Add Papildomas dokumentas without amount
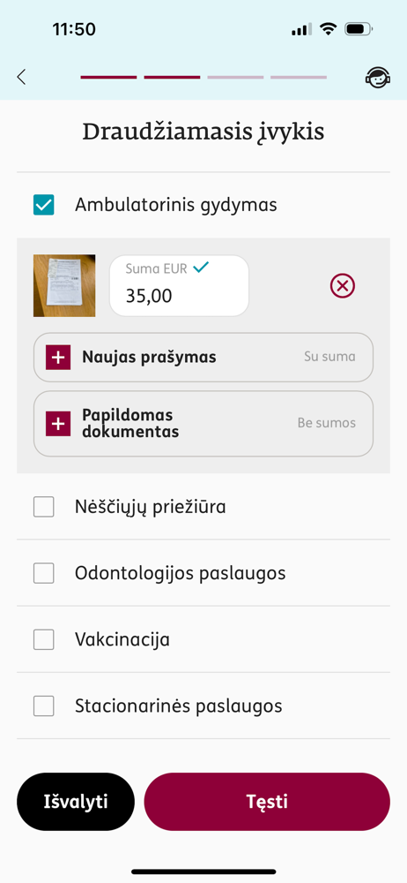The height and width of the screenshot is (883, 407). coord(203,424)
